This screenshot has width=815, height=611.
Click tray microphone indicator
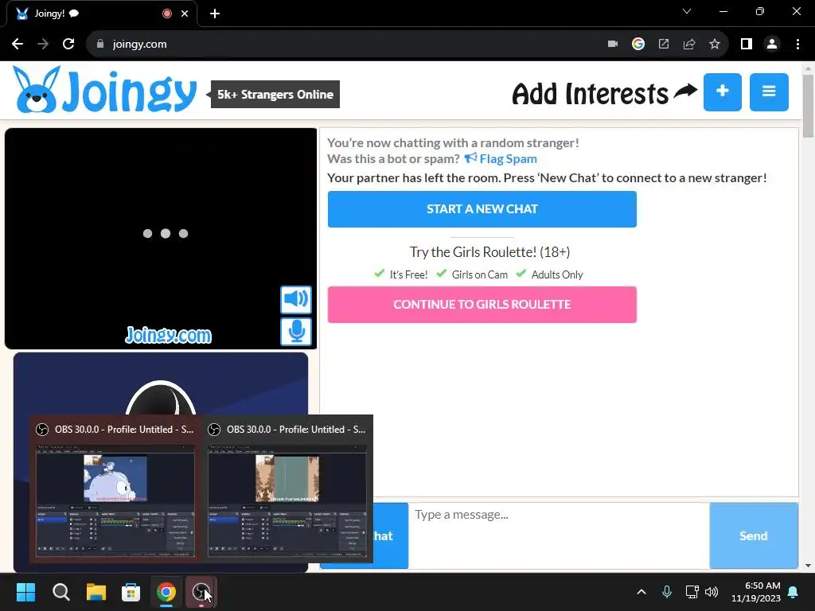pyautogui.click(x=667, y=592)
